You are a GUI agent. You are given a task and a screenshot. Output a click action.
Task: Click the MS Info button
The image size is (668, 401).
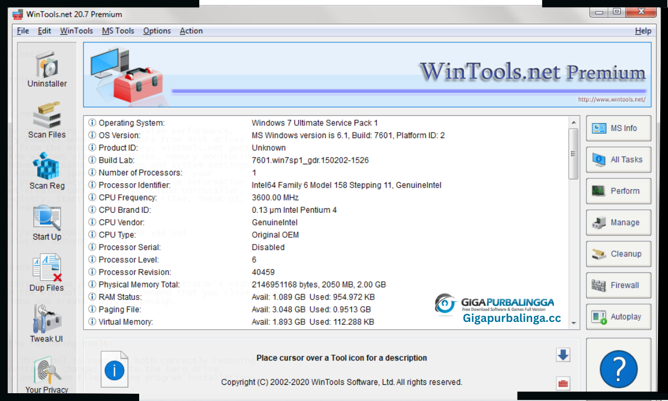coord(618,128)
